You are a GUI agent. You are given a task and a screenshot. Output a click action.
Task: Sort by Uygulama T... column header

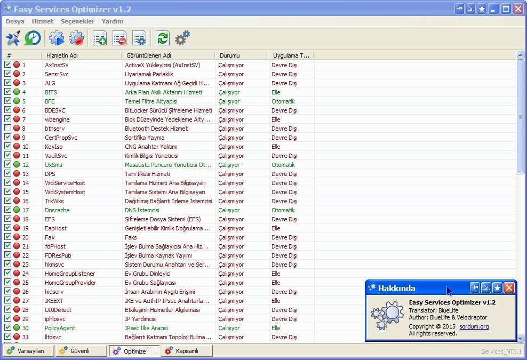click(x=291, y=55)
